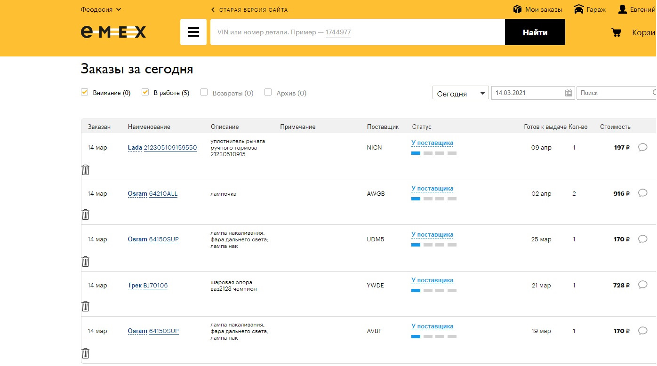
Task: Click the supplier code NICN
Action: click(375, 148)
